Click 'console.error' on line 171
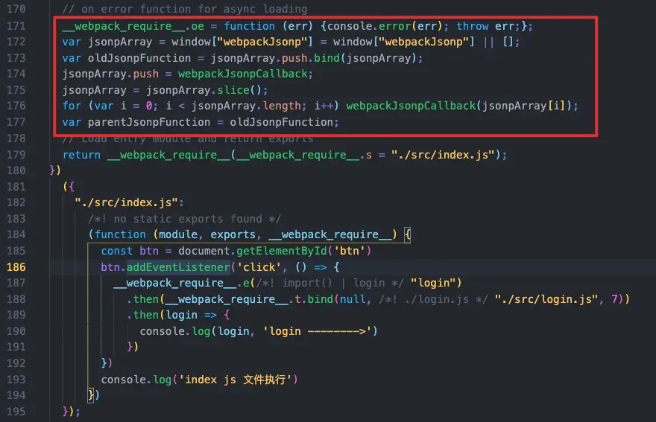Viewport: 656px width, 422px height. [x=369, y=26]
